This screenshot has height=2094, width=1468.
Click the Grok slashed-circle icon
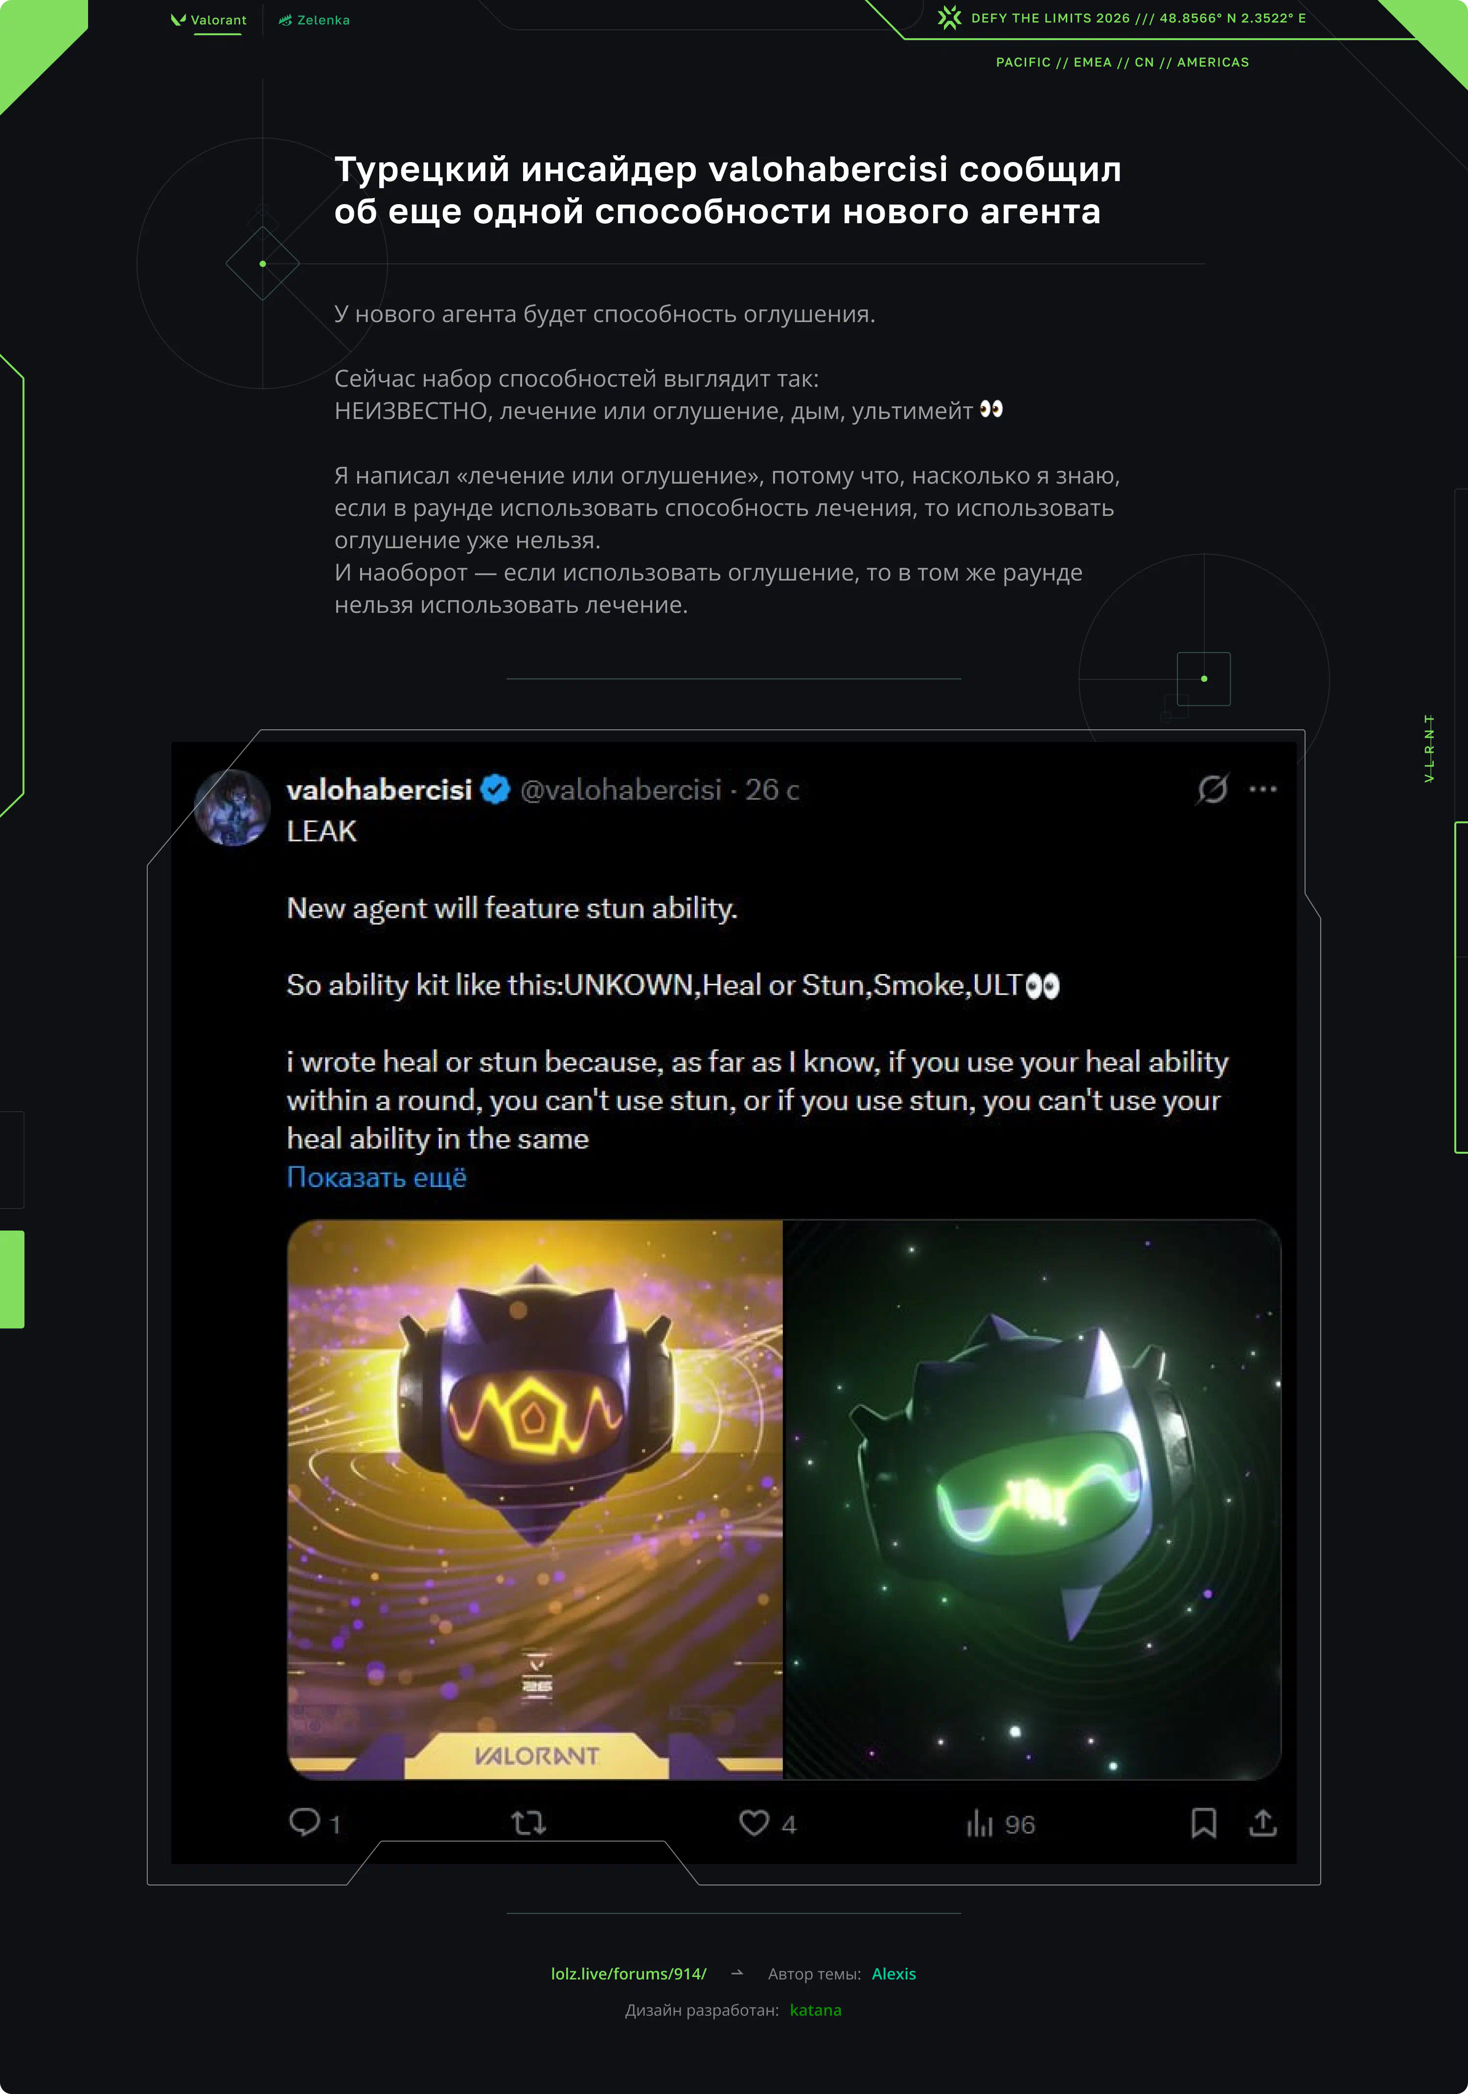pyautogui.click(x=1212, y=789)
